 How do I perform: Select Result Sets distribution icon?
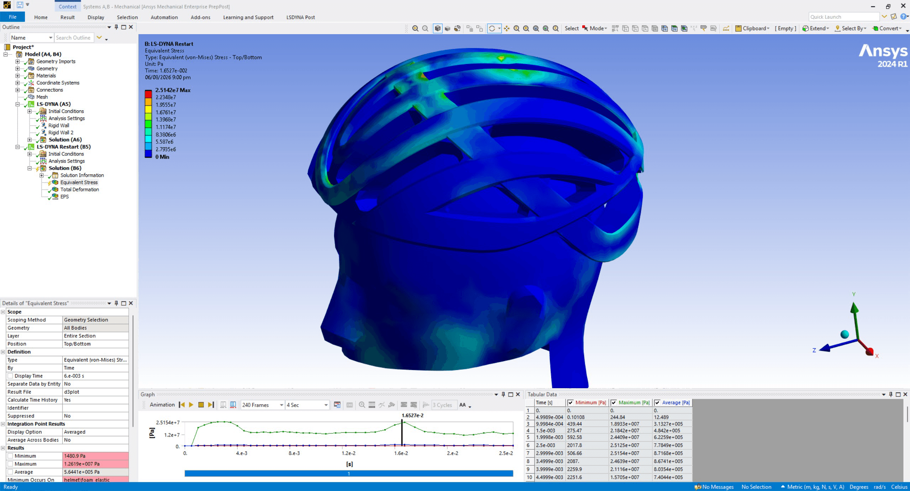tap(233, 405)
